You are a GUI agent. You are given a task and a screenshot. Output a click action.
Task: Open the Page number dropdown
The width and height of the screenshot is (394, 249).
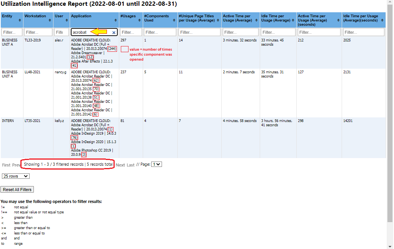click(157, 164)
